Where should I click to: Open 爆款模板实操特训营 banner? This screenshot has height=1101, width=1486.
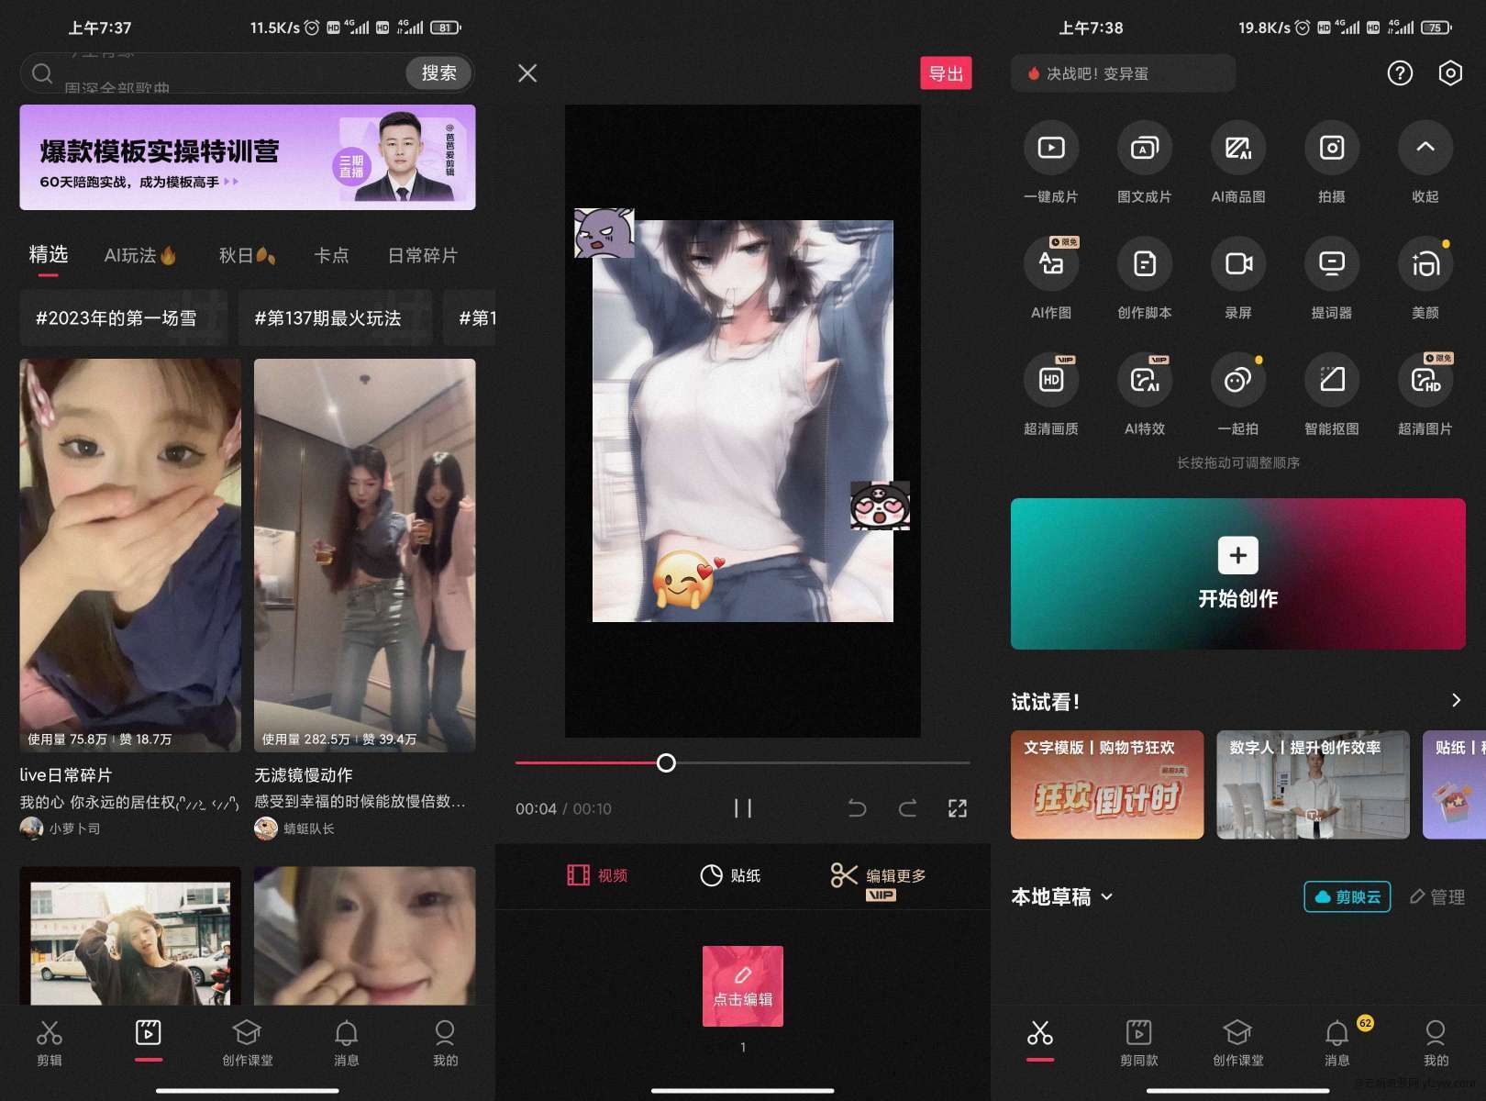[x=248, y=157]
